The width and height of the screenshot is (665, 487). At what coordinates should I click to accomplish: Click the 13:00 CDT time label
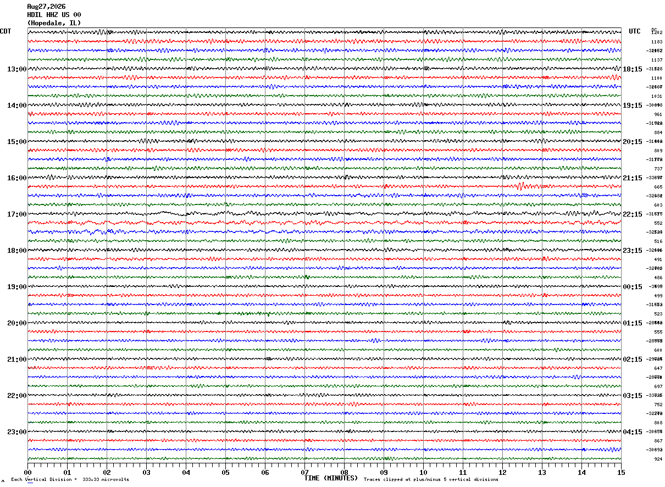click(x=16, y=69)
